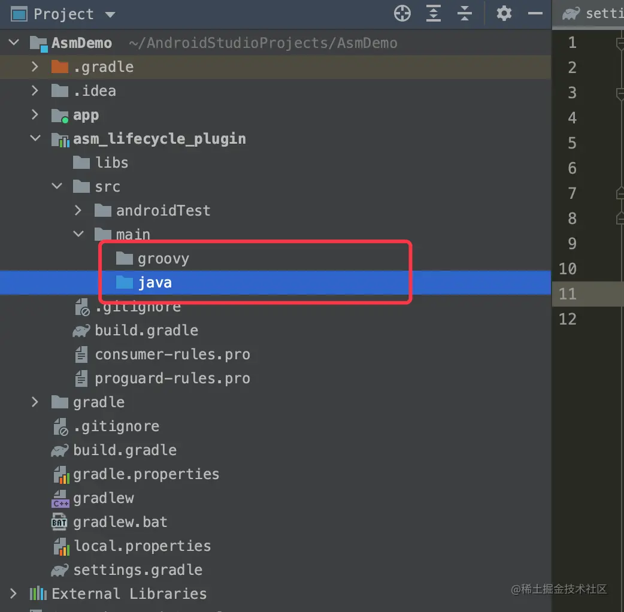Click editor gutter line number 5
The height and width of the screenshot is (612, 624).
[x=572, y=143]
